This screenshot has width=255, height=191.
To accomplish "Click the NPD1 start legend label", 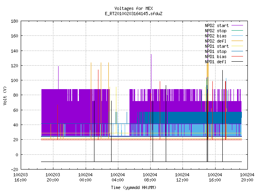I will [217, 46].
